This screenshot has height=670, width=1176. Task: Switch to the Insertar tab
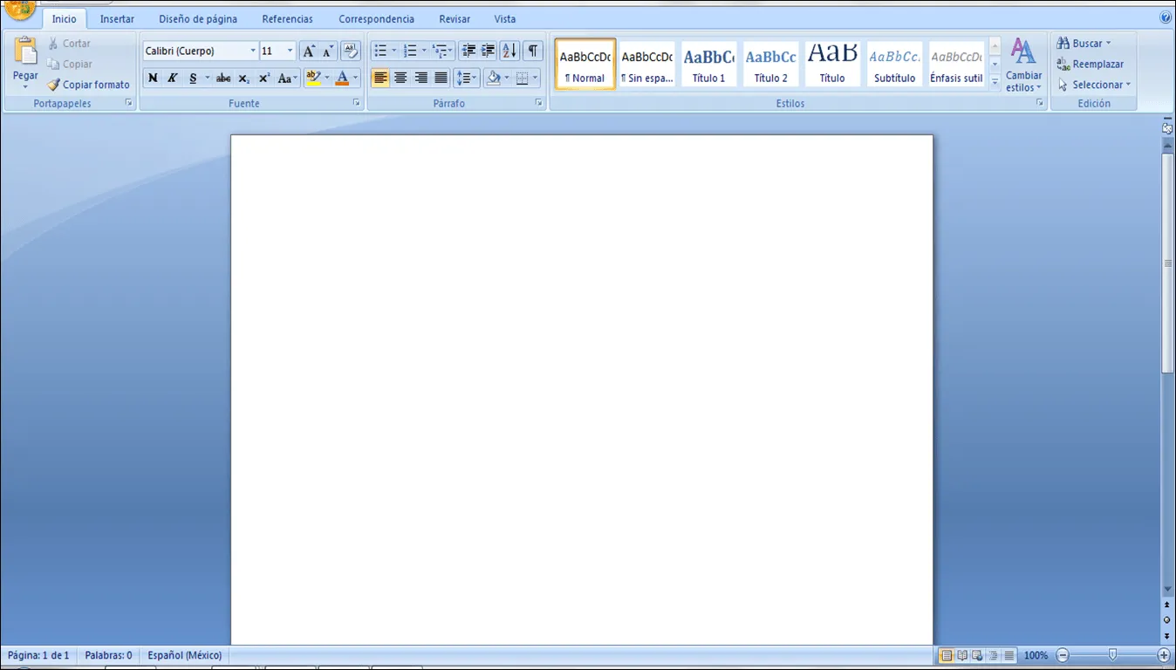(x=117, y=19)
